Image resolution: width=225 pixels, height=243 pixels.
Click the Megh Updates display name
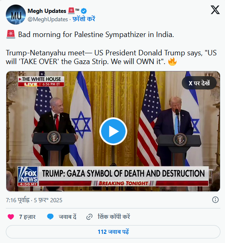tap(47, 11)
